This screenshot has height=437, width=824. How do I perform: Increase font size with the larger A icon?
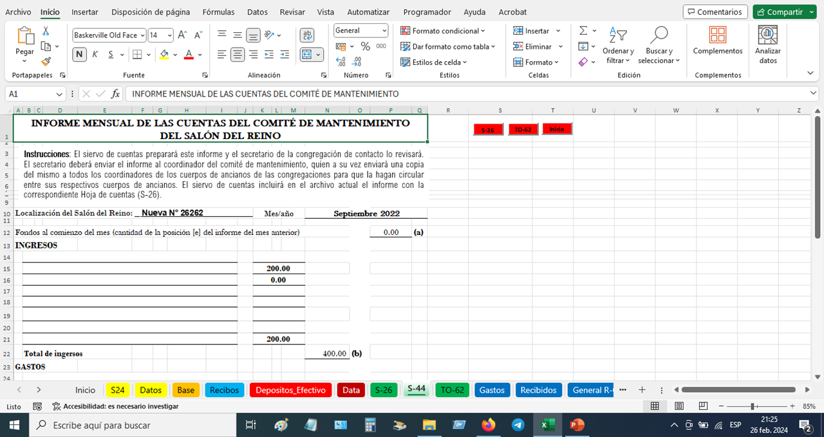[182, 35]
